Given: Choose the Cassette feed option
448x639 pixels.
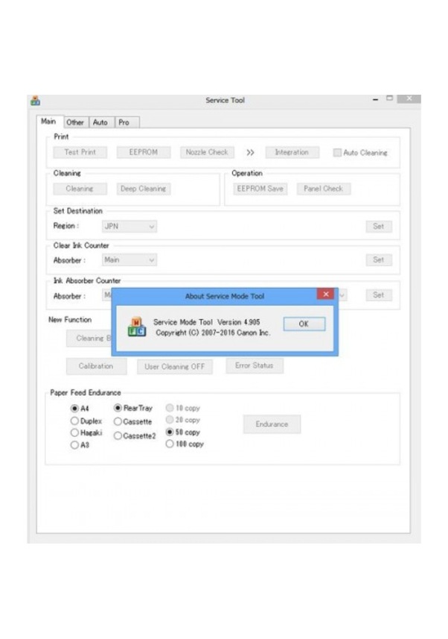Looking at the screenshot, I should click(118, 421).
